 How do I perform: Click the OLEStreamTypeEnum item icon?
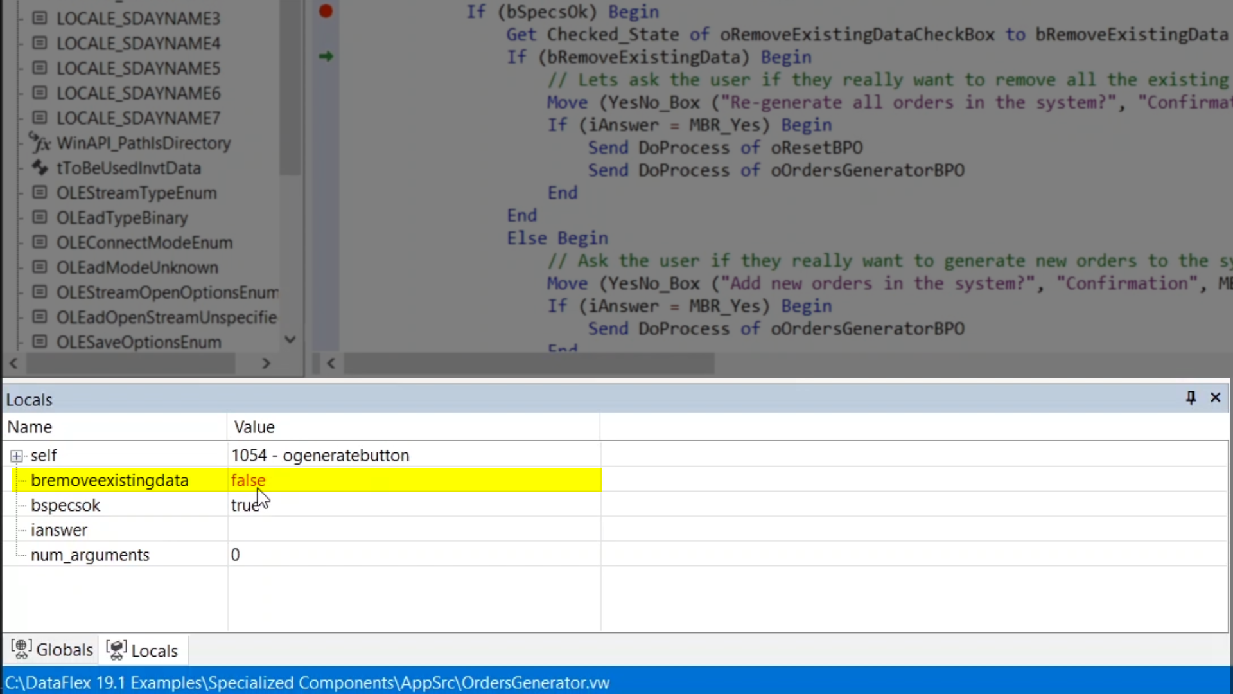coord(40,193)
